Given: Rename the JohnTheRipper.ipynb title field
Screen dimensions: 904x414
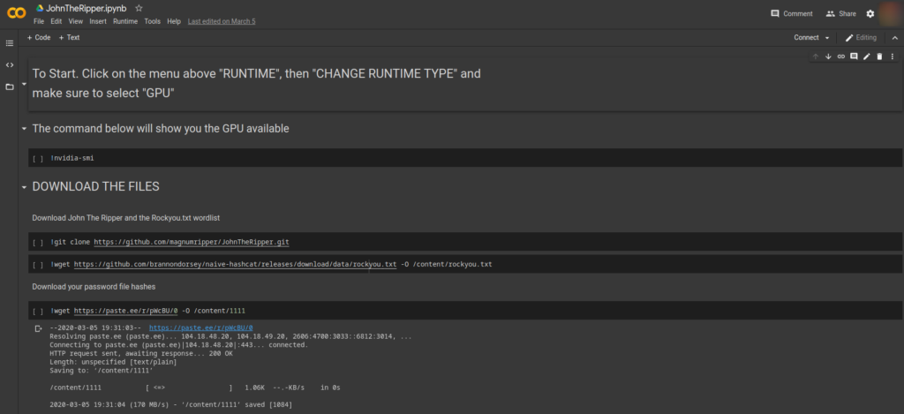Looking at the screenshot, I should [x=87, y=8].
